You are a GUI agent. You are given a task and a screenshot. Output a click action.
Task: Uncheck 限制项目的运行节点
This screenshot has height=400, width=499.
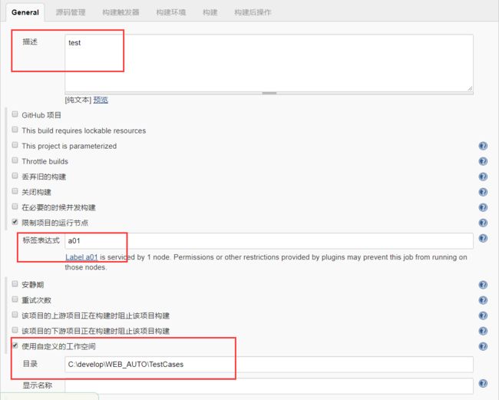pyautogui.click(x=15, y=221)
